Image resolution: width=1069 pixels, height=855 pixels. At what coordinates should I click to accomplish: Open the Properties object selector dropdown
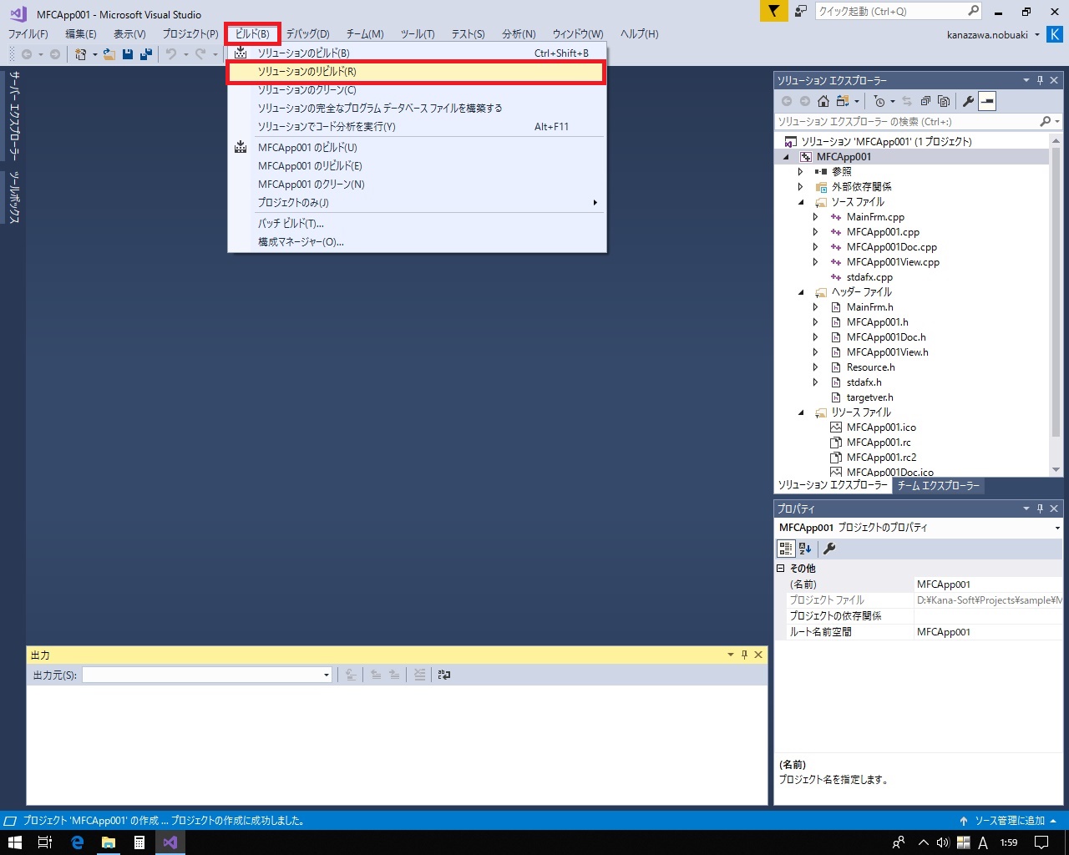pyautogui.click(x=1057, y=528)
